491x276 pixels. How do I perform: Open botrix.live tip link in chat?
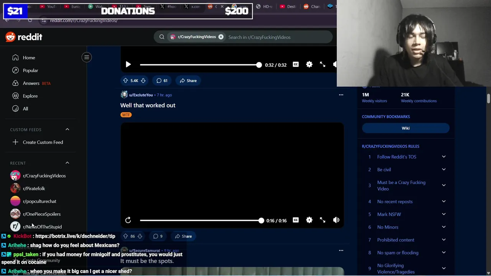pyautogui.click(x=75, y=236)
